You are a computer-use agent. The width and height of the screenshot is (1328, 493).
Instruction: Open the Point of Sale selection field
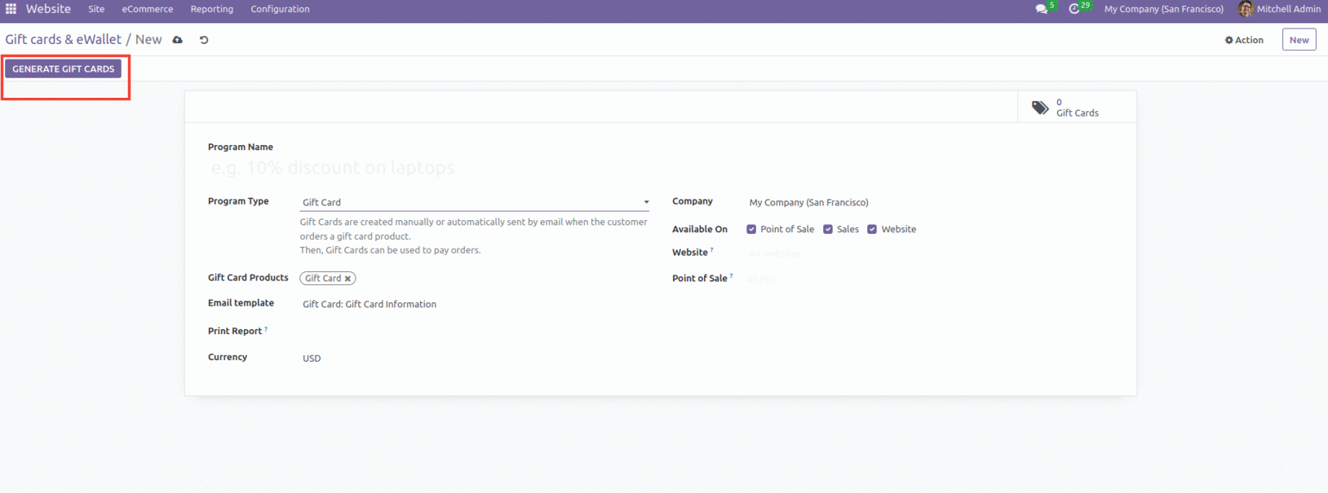coord(930,279)
